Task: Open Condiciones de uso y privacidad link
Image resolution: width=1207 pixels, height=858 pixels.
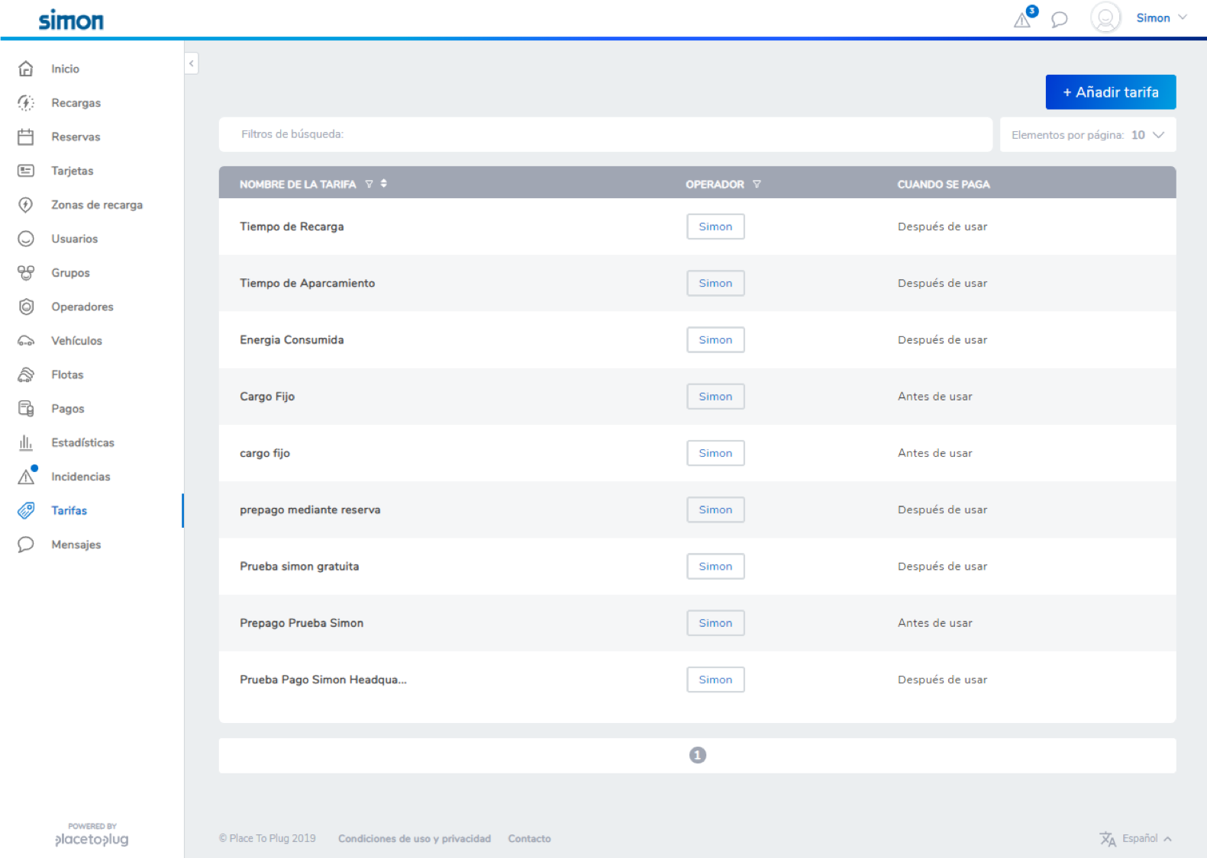Action: coord(415,838)
